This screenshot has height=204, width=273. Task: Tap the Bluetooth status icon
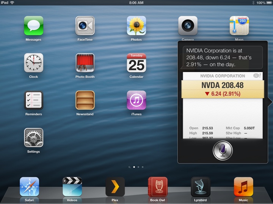253,3
